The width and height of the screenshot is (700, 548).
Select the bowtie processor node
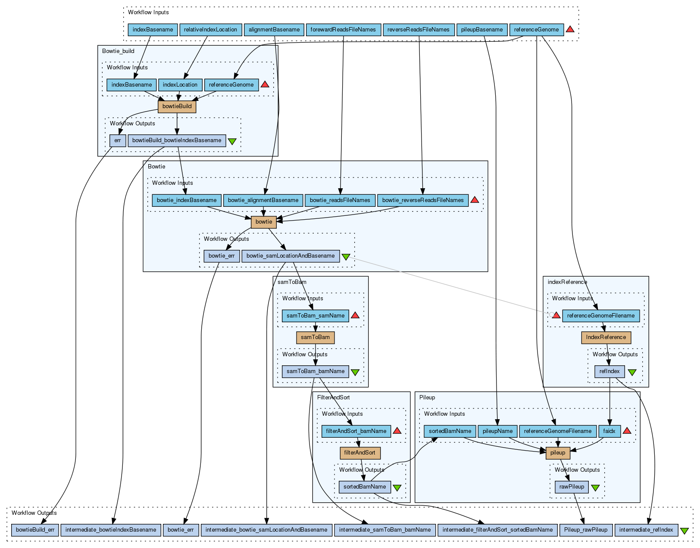click(264, 222)
